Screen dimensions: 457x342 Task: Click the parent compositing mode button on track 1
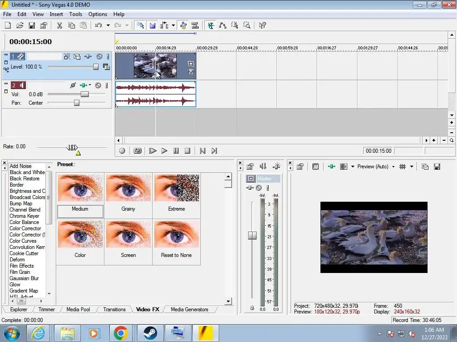click(x=6, y=69)
